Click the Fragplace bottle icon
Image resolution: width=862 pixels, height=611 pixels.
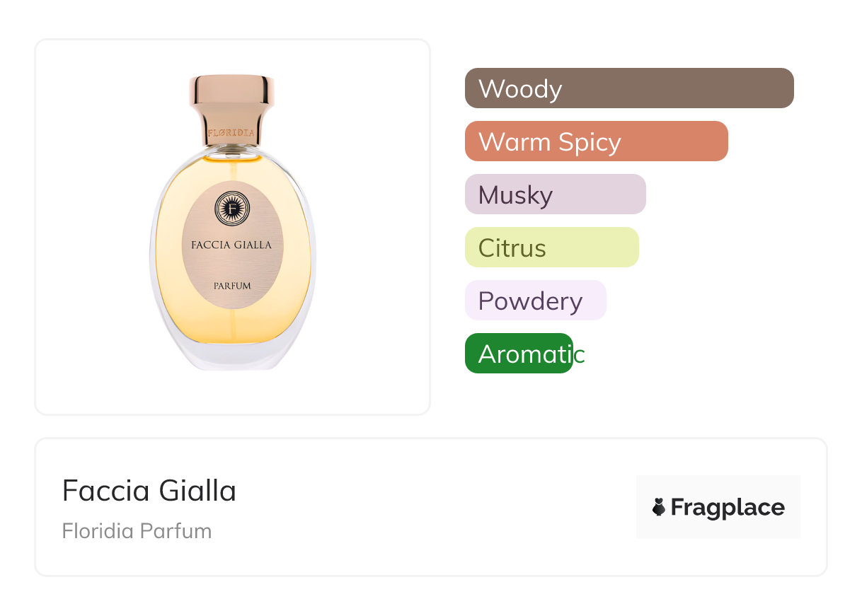pos(659,507)
